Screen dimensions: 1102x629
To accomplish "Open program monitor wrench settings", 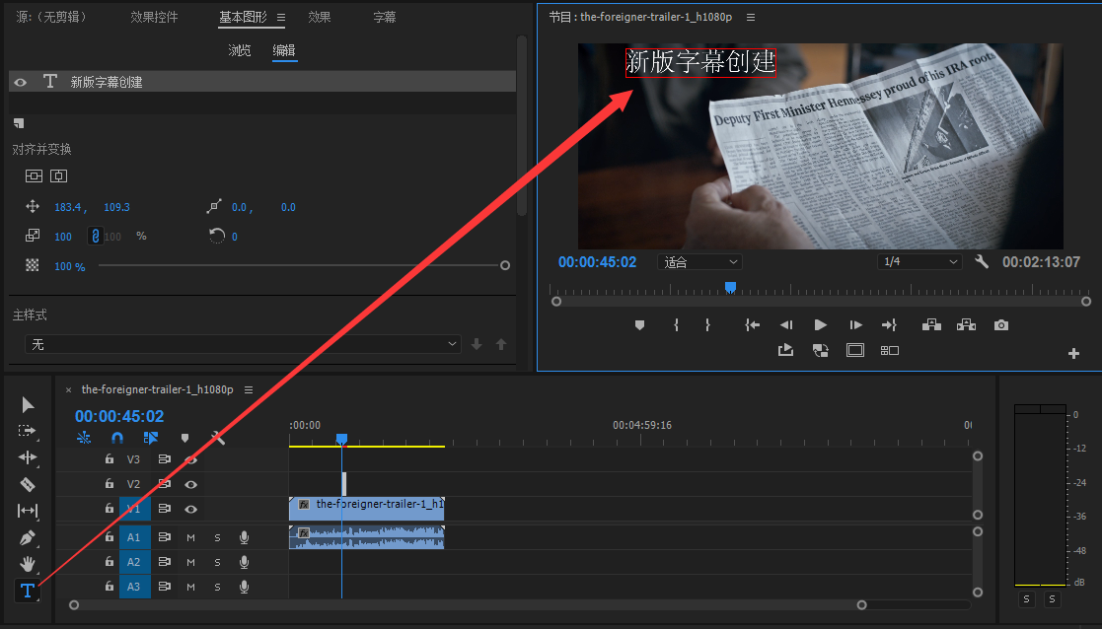I will [x=981, y=262].
